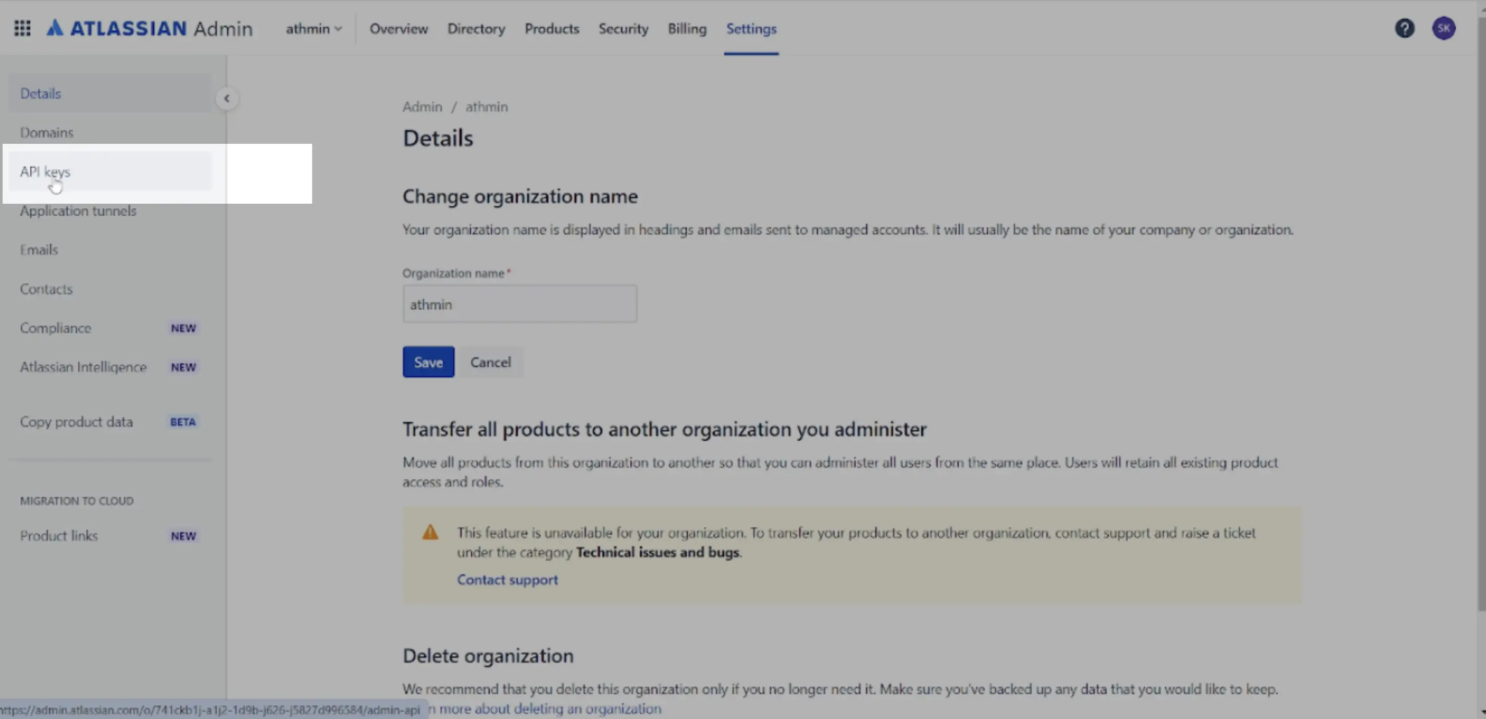The height and width of the screenshot is (719, 1486).
Task: Open the app switcher grid icon
Action: click(22, 28)
